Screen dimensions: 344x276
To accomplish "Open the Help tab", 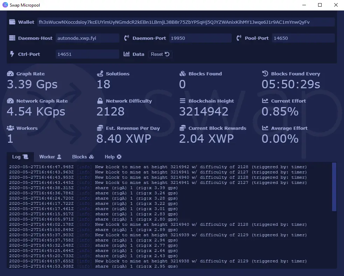I will pos(113,157).
